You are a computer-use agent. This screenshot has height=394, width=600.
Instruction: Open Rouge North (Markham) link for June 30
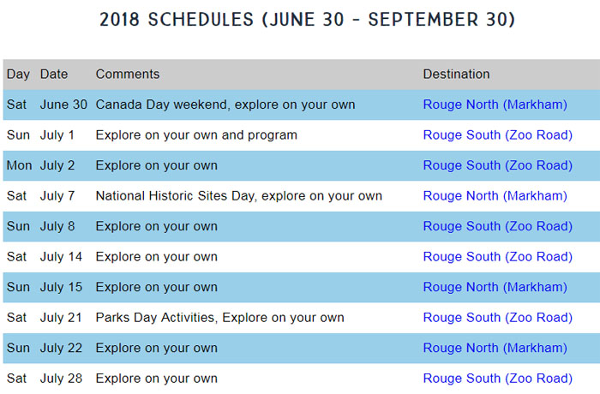(495, 104)
